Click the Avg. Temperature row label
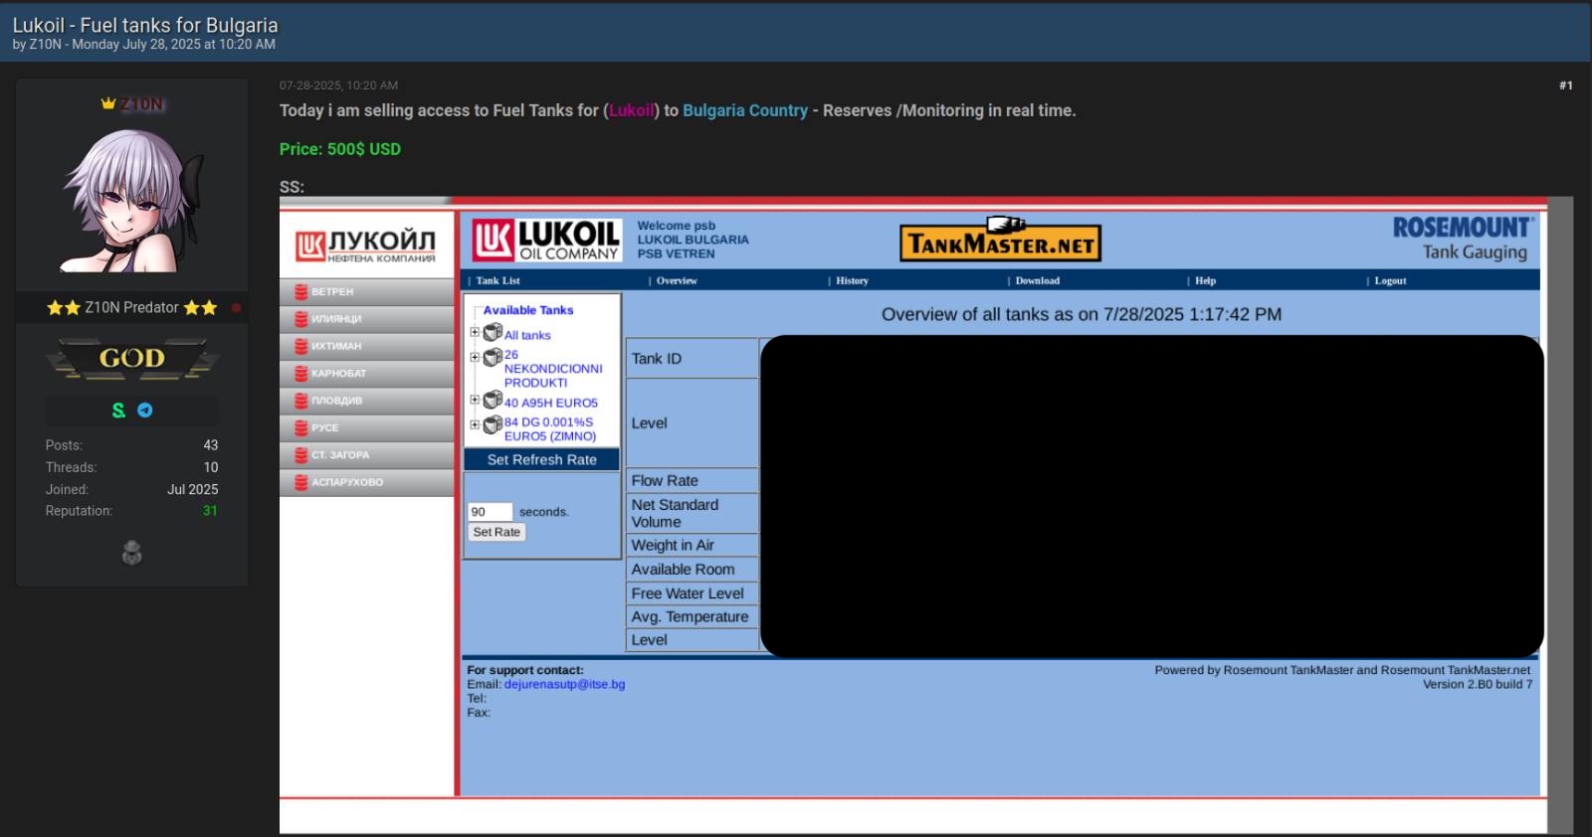Viewport: 1592px width, 837px height. (x=690, y=617)
